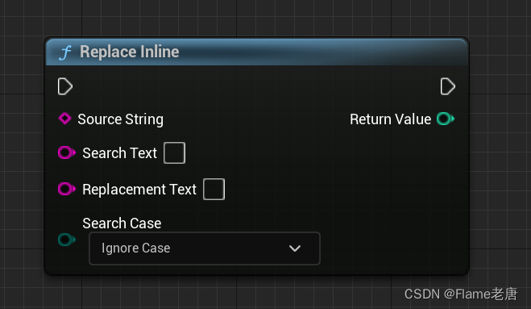The height and width of the screenshot is (309, 531).
Task: Click the teal Search Case enum pin
Action: (x=67, y=240)
